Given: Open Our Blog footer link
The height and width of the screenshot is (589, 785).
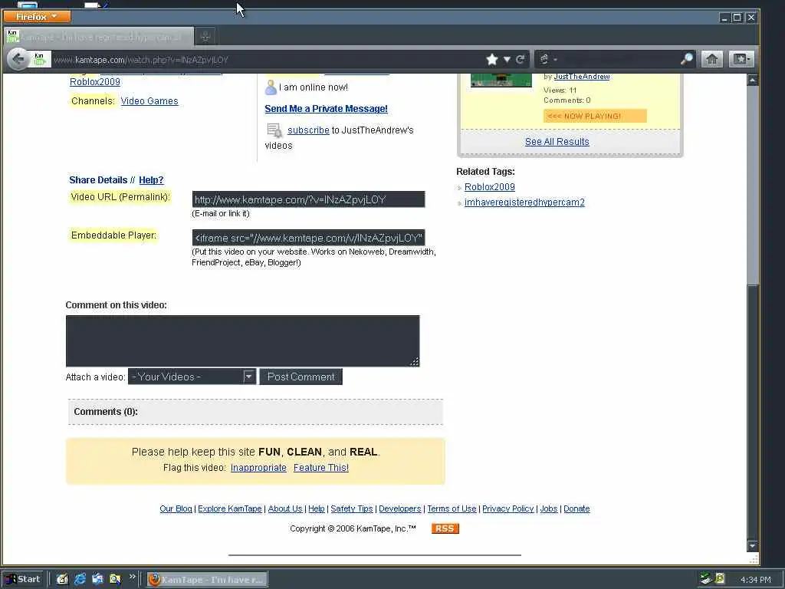Looking at the screenshot, I should coord(176,509).
